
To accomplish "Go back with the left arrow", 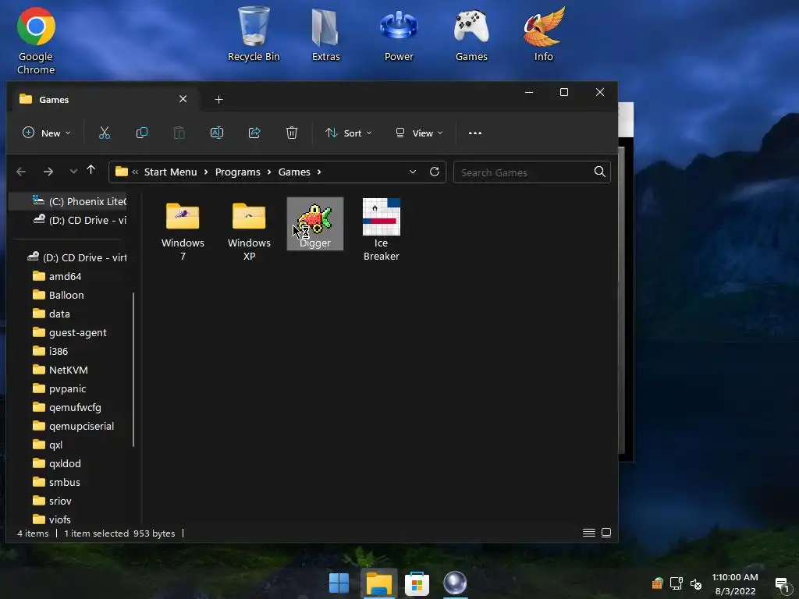I will pos(21,172).
